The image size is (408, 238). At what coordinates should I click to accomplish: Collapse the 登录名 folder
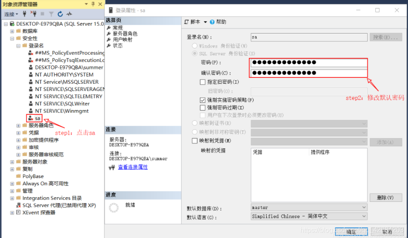point(18,46)
